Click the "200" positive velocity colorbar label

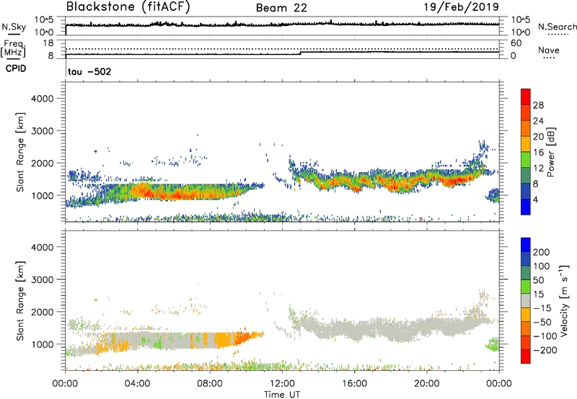coord(542,252)
